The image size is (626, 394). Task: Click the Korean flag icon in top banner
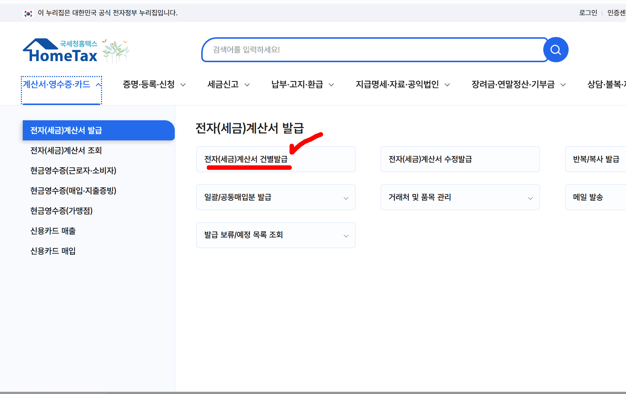pyautogui.click(x=28, y=13)
